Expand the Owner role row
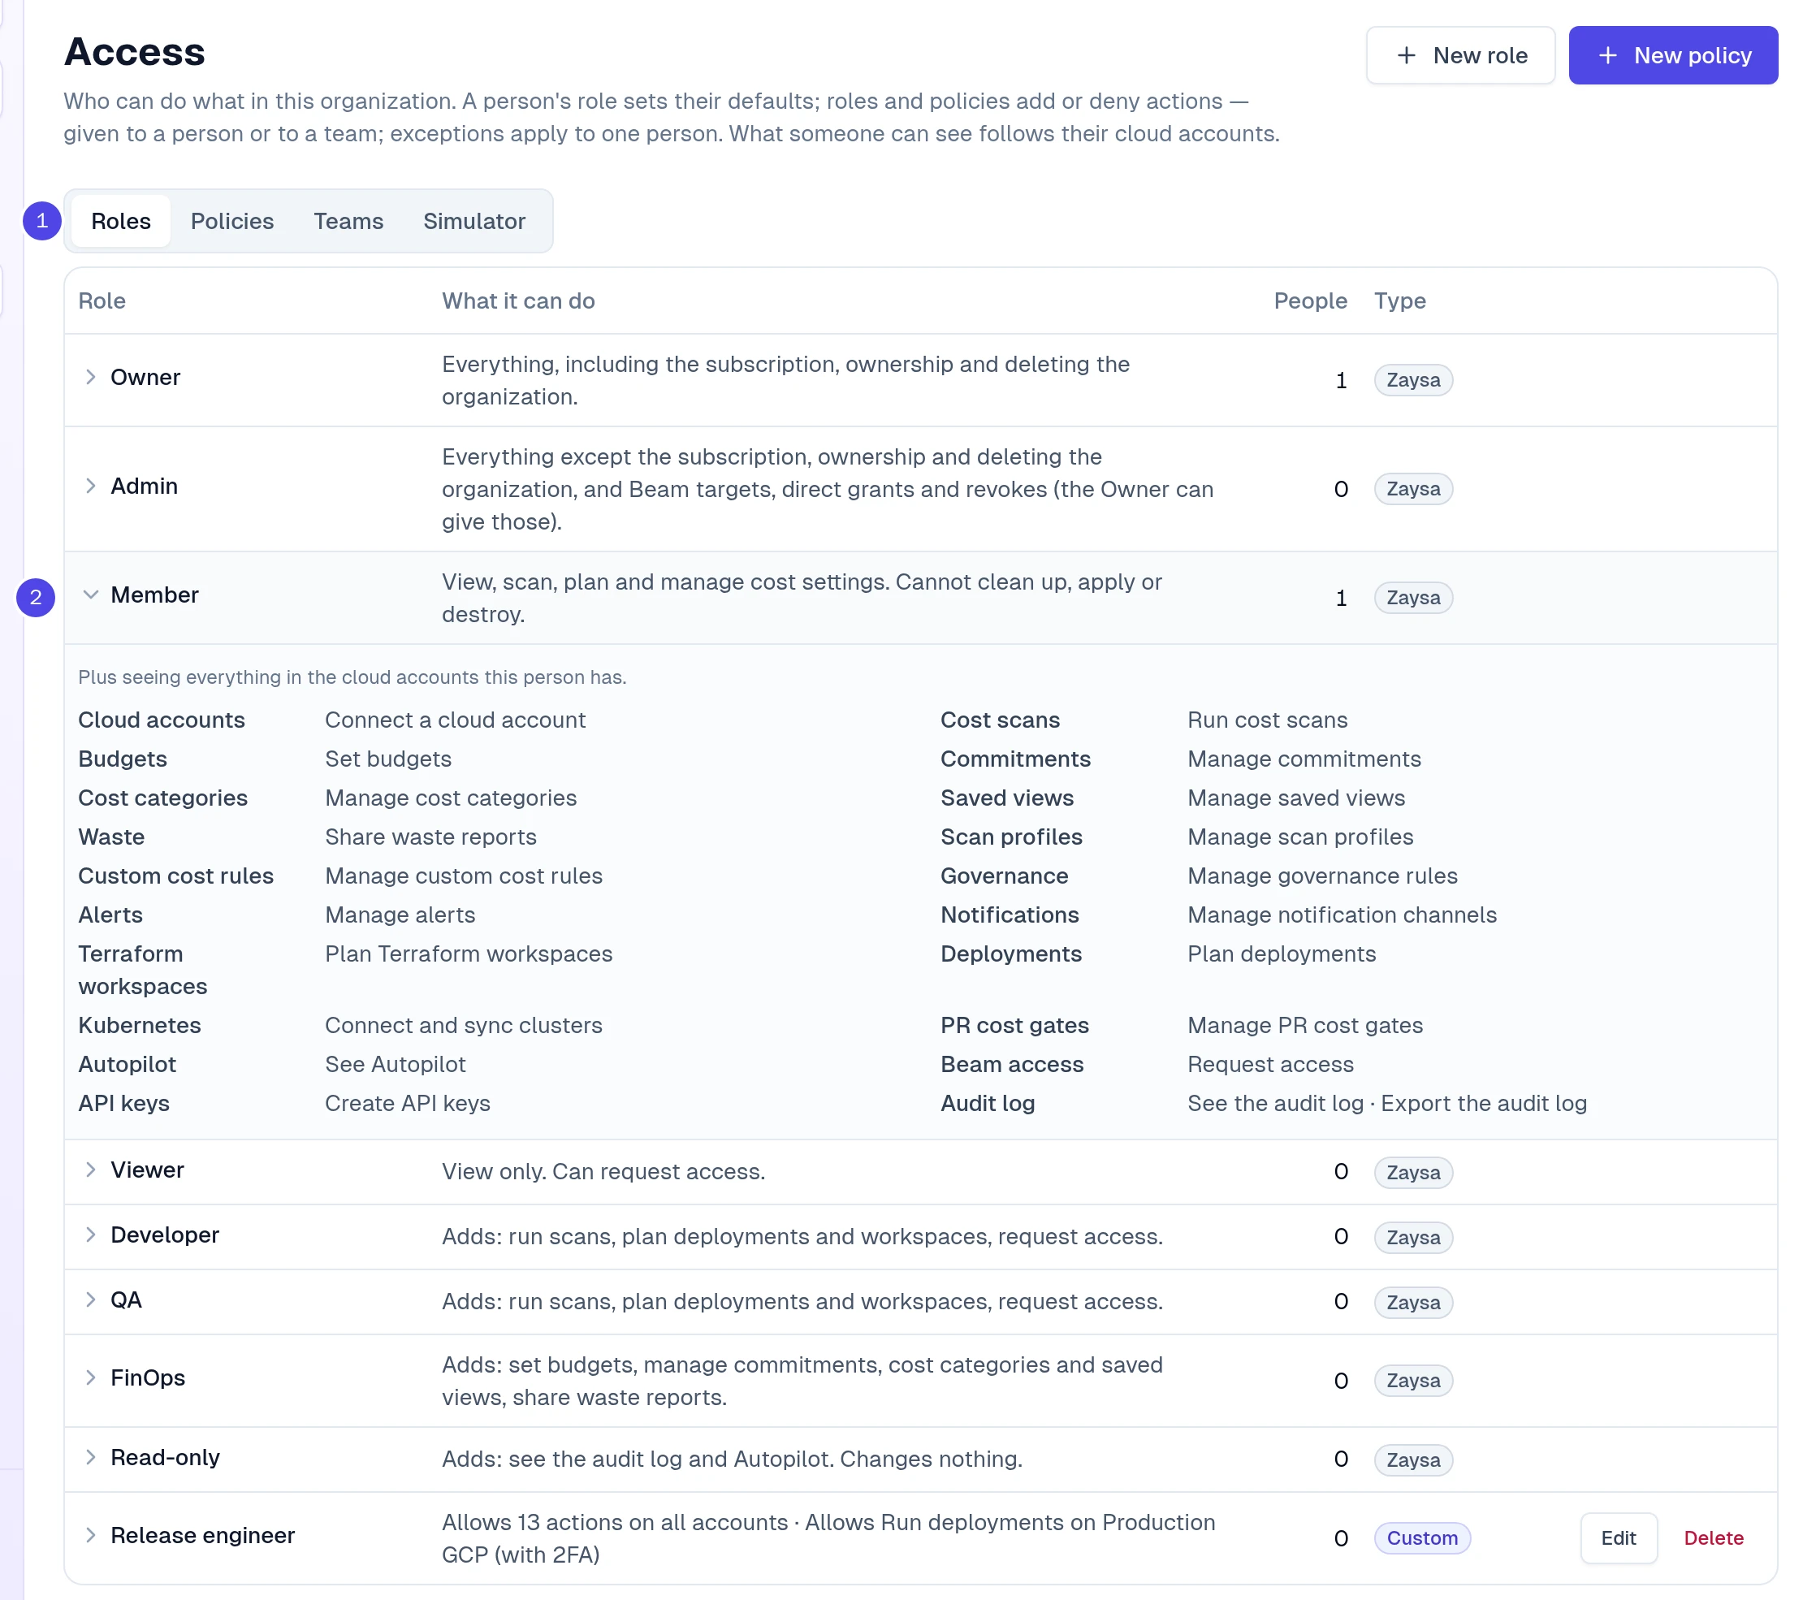1803x1600 pixels. click(90, 378)
